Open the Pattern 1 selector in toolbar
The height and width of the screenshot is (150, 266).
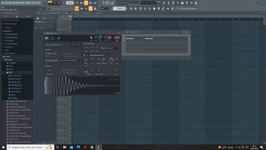click(119, 8)
